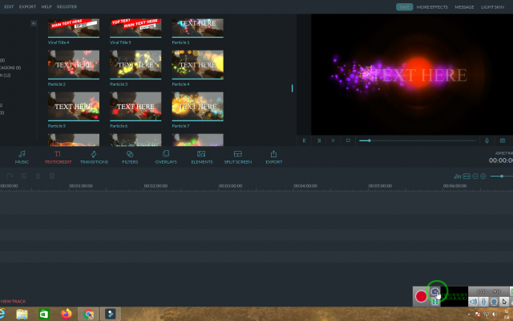Take a snapshot with the preview camera icon
The image size is (513, 321).
coord(503,140)
